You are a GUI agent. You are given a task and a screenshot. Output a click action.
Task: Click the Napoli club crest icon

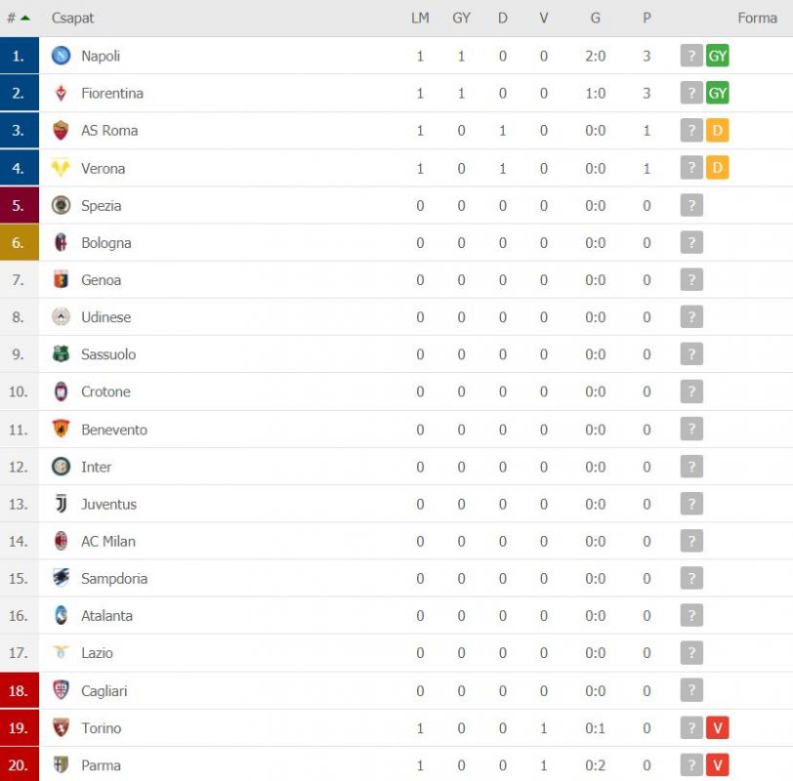62,56
